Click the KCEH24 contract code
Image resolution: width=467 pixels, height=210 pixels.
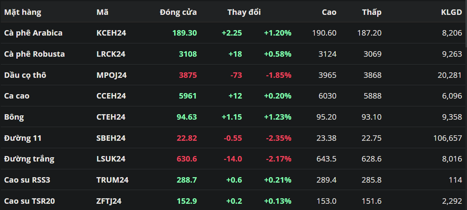click(x=111, y=33)
